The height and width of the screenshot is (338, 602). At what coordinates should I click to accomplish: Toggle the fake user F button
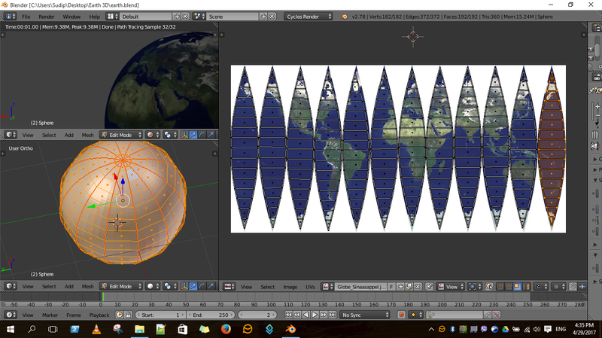point(392,287)
